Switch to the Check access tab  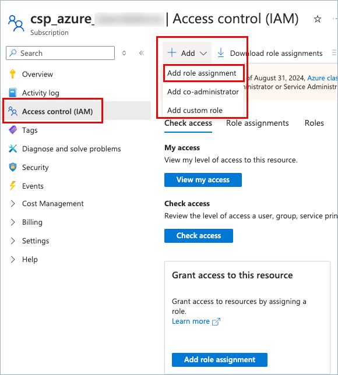(188, 123)
